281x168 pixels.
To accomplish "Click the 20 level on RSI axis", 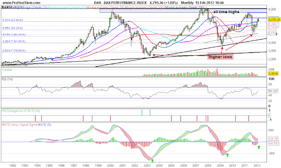I will (x=270, y=101).
